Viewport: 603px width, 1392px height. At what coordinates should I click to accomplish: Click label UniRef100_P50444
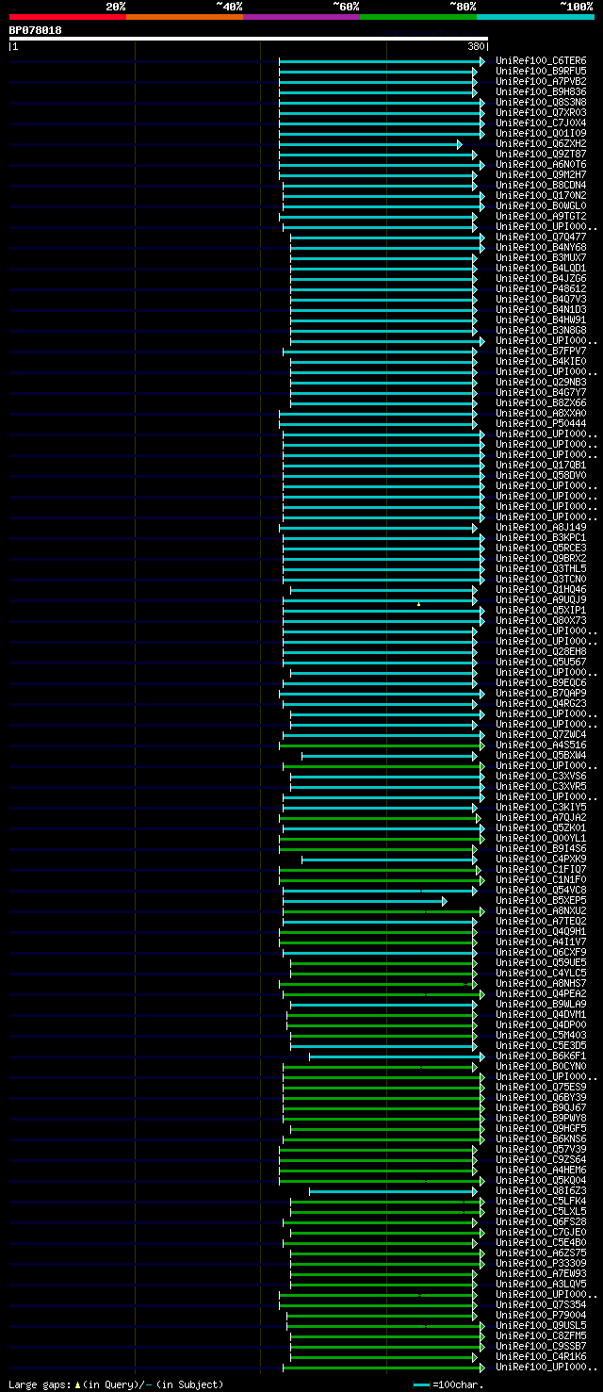pos(541,424)
